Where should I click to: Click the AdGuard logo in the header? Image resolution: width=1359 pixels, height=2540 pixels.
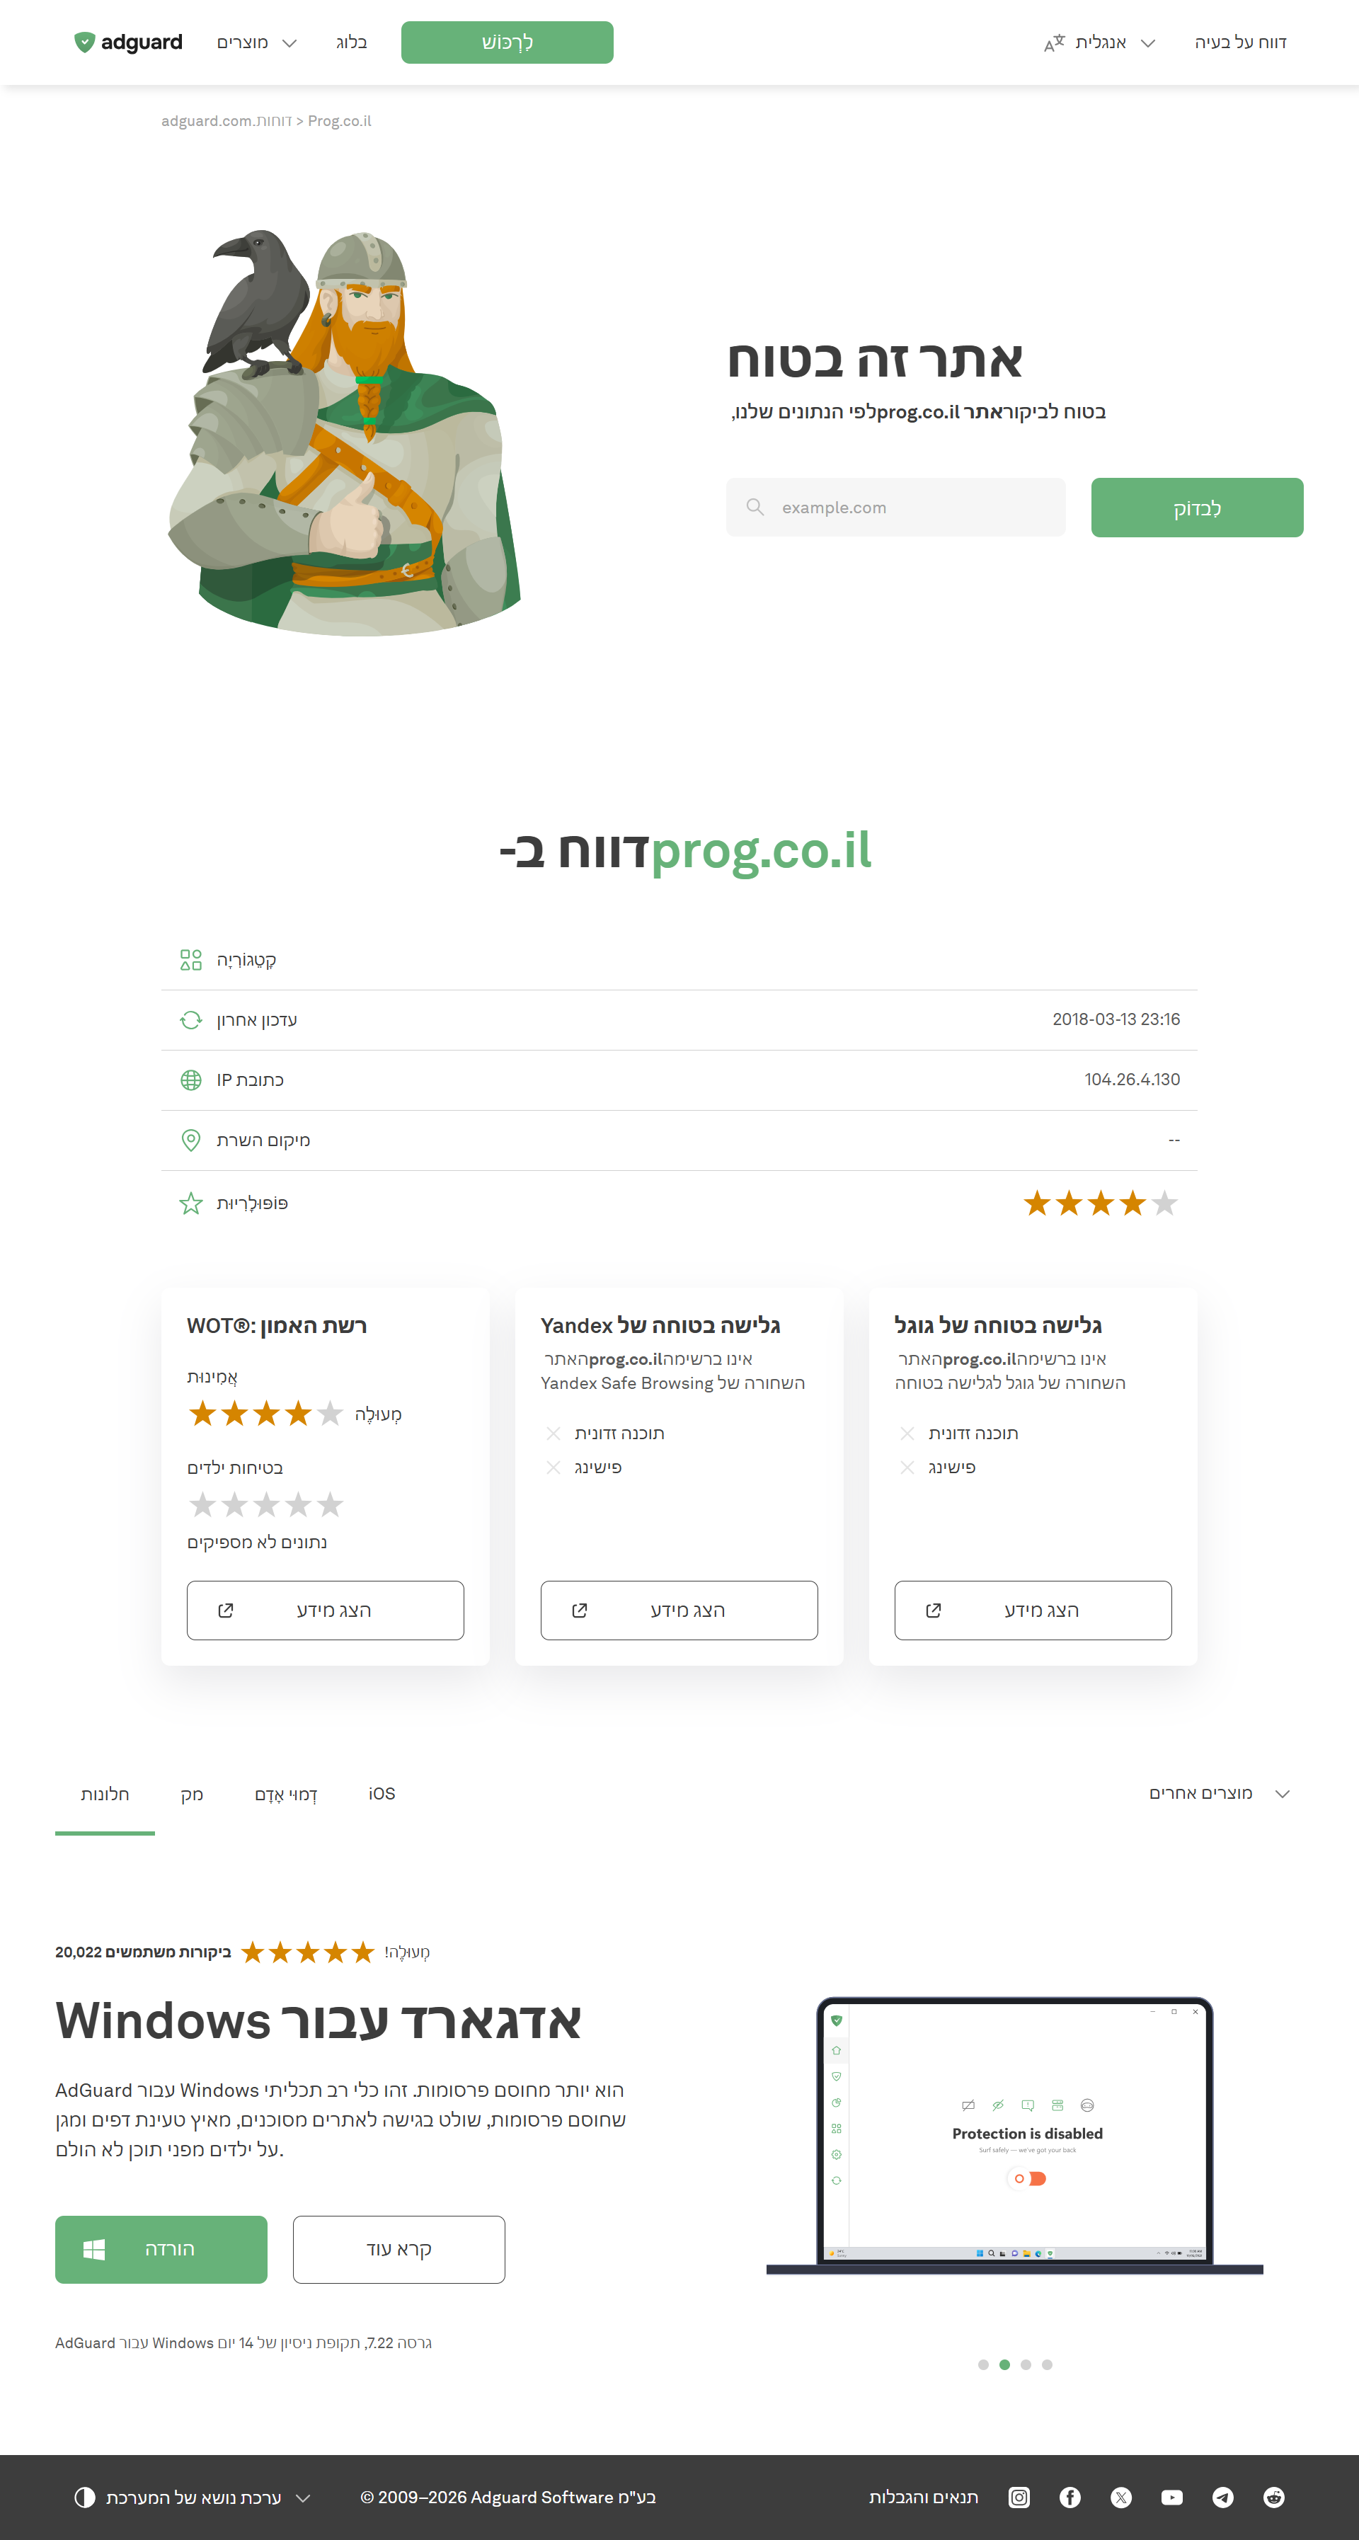128,42
